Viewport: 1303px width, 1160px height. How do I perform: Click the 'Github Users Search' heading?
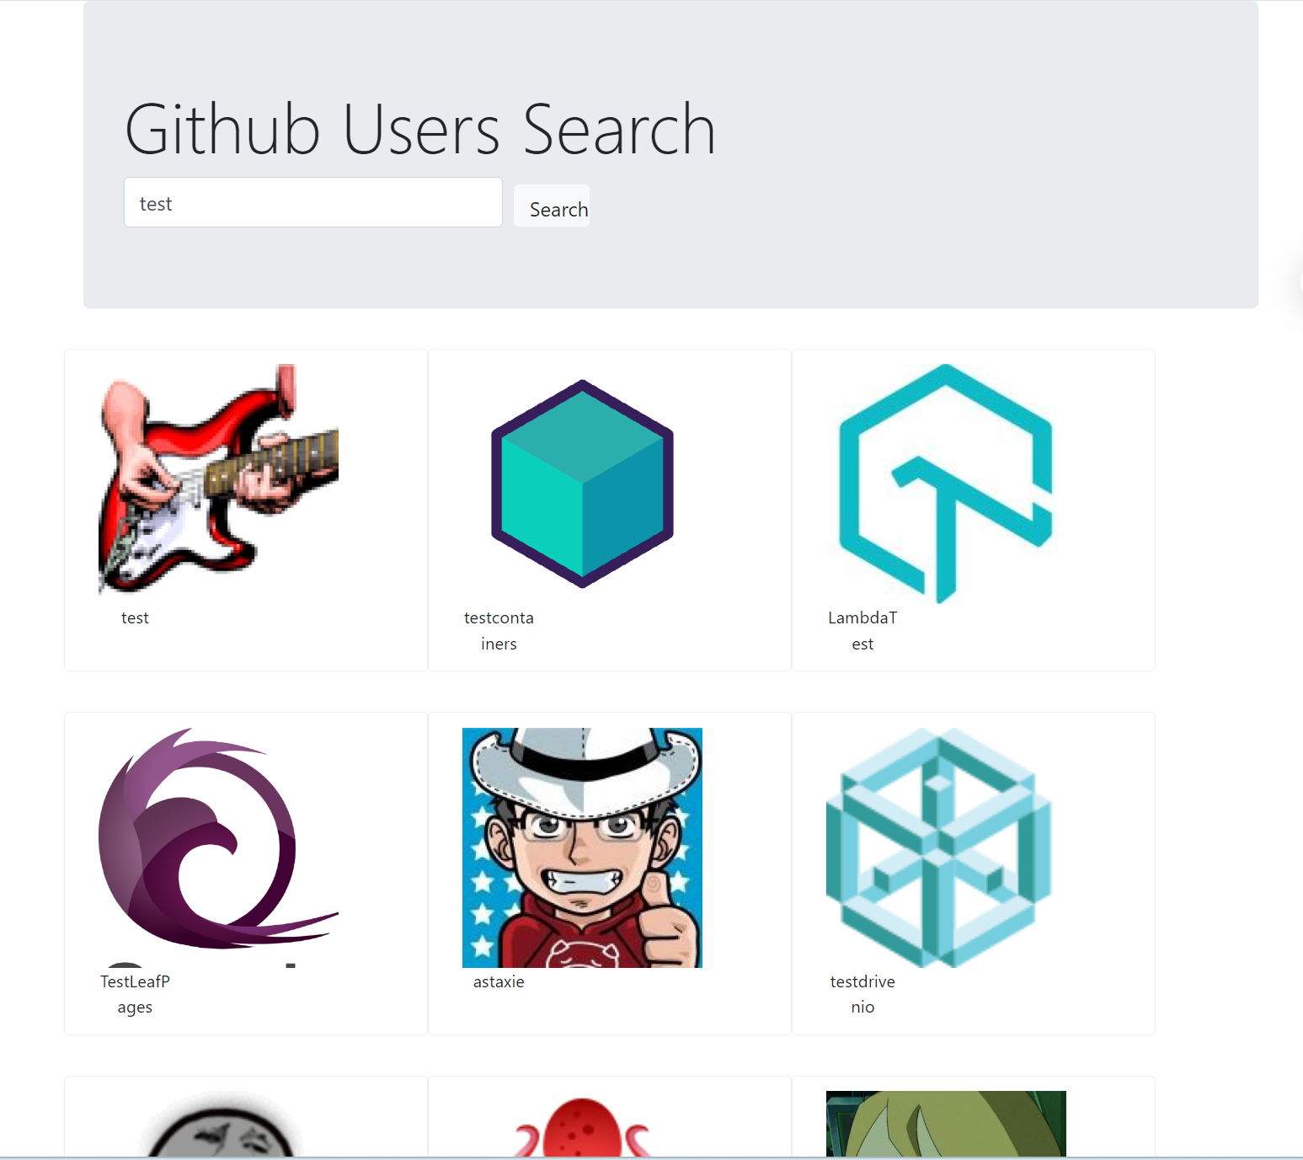420,129
